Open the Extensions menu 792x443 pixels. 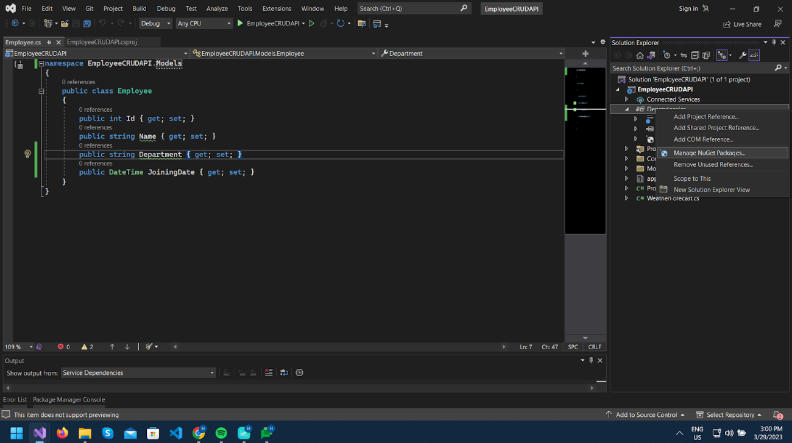(277, 9)
